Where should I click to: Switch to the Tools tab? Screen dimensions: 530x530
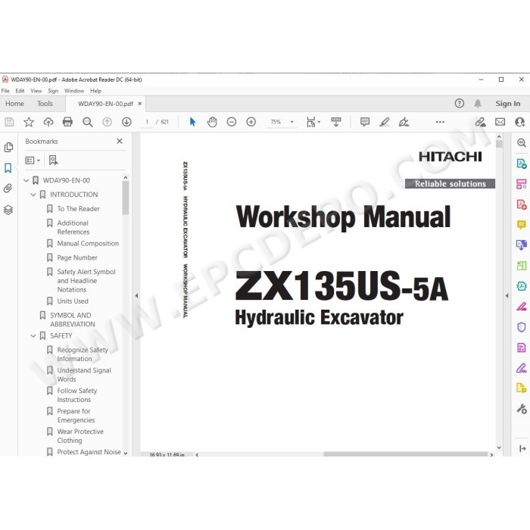point(45,104)
